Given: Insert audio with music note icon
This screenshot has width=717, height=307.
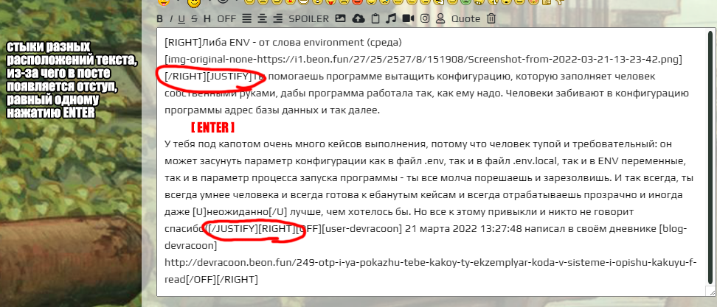Looking at the screenshot, I should tap(391, 18).
